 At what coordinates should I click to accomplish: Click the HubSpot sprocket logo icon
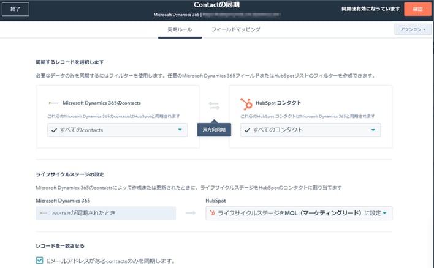(246, 104)
